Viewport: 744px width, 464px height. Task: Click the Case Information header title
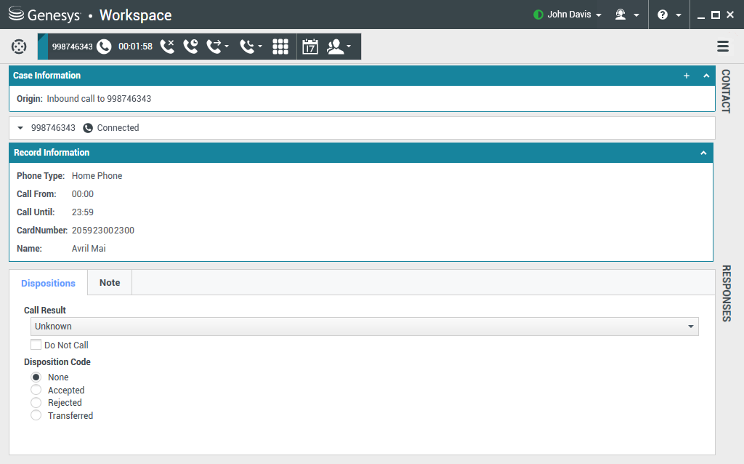(x=46, y=76)
